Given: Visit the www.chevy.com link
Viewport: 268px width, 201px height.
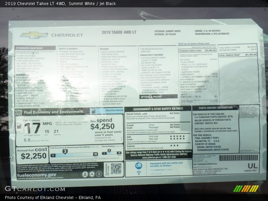Looking at the screenshot, I should pos(194,44).
